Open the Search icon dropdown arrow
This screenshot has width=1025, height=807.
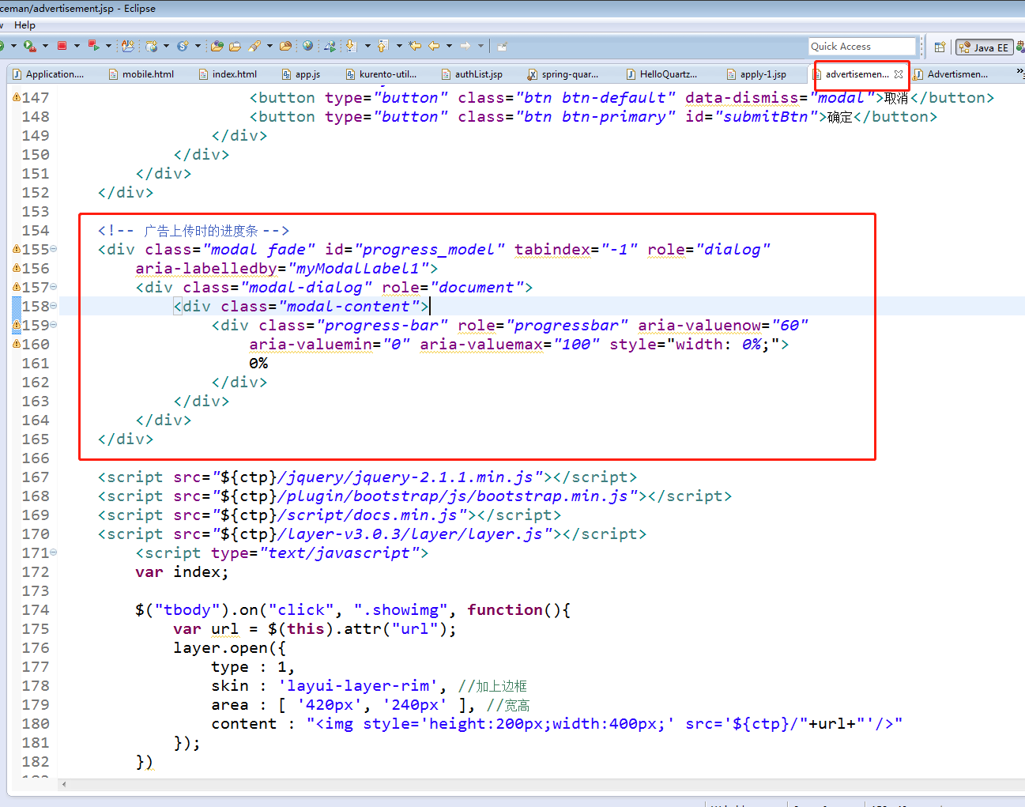(269, 46)
